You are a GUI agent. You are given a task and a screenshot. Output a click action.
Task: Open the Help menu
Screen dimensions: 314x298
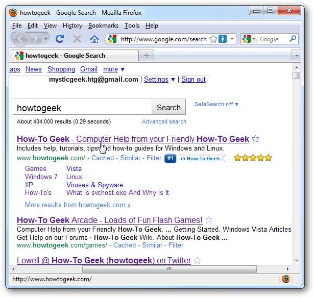tap(152, 26)
